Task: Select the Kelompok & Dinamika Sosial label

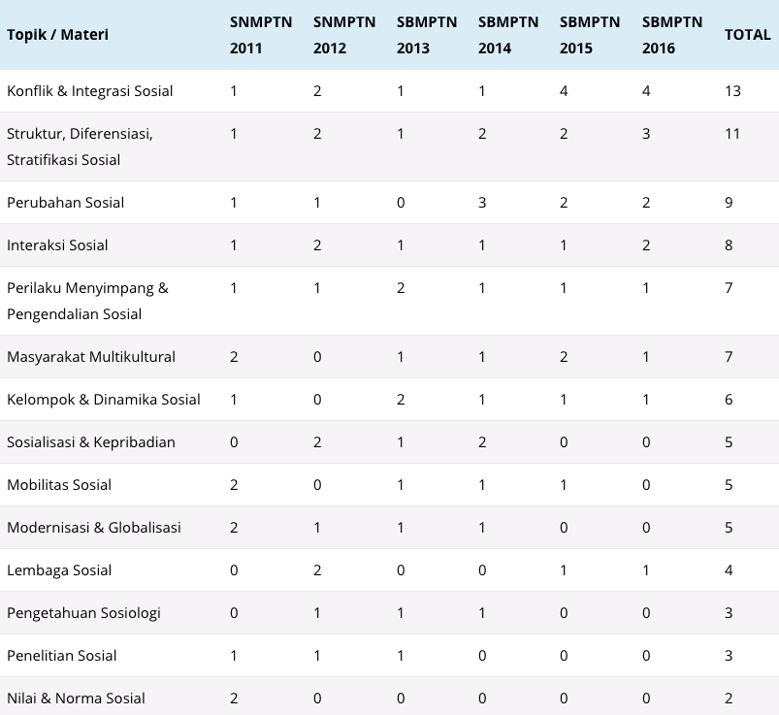Action: pos(104,400)
